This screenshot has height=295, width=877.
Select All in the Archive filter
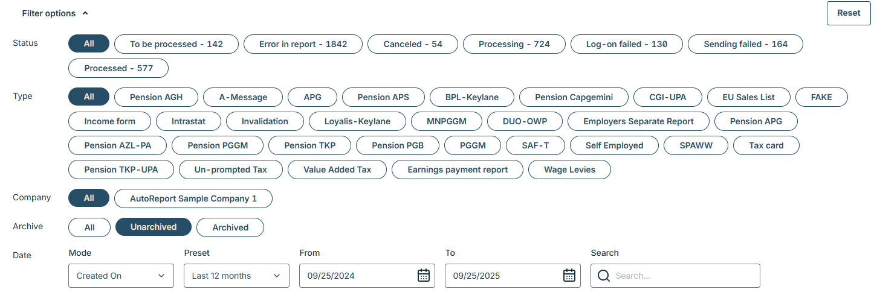(89, 227)
